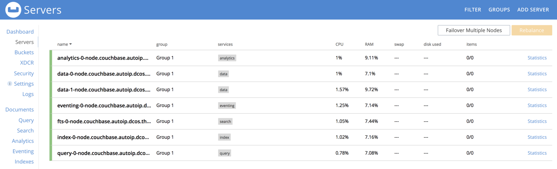The width and height of the screenshot is (557, 169).
Task: Open the FILTER menu
Action: pyautogui.click(x=473, y=10)
